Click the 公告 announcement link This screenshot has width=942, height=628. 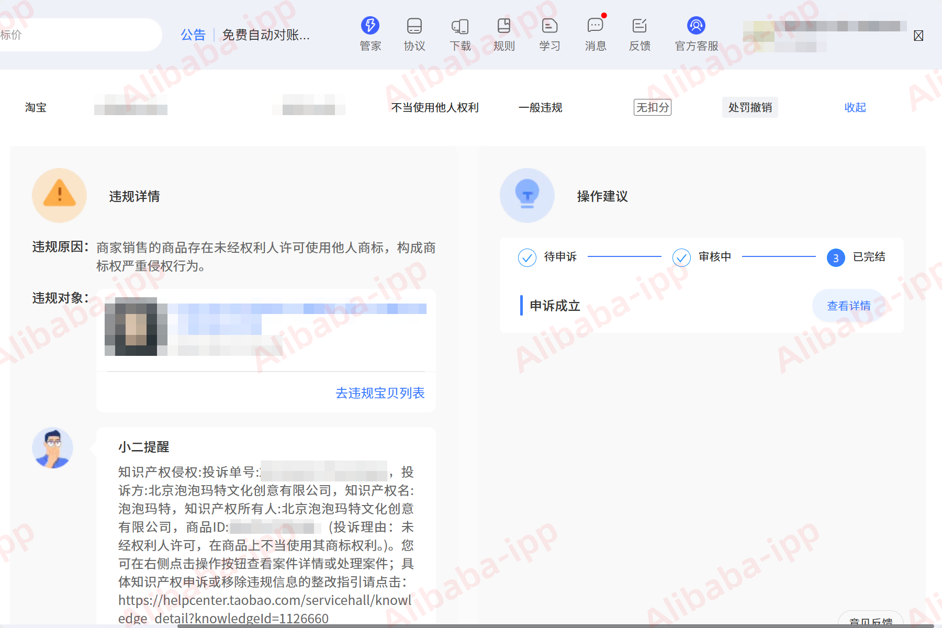tap(193, 35)
